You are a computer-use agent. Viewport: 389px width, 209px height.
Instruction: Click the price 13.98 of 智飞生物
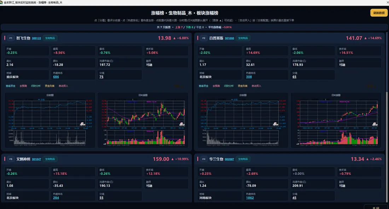click(x=164, y=38)
